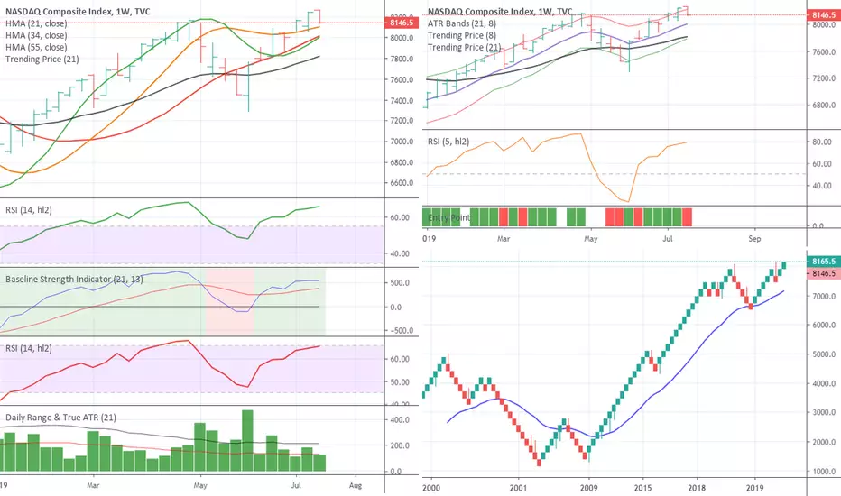Click the Entry Point indicator label

tap(448, 217)
